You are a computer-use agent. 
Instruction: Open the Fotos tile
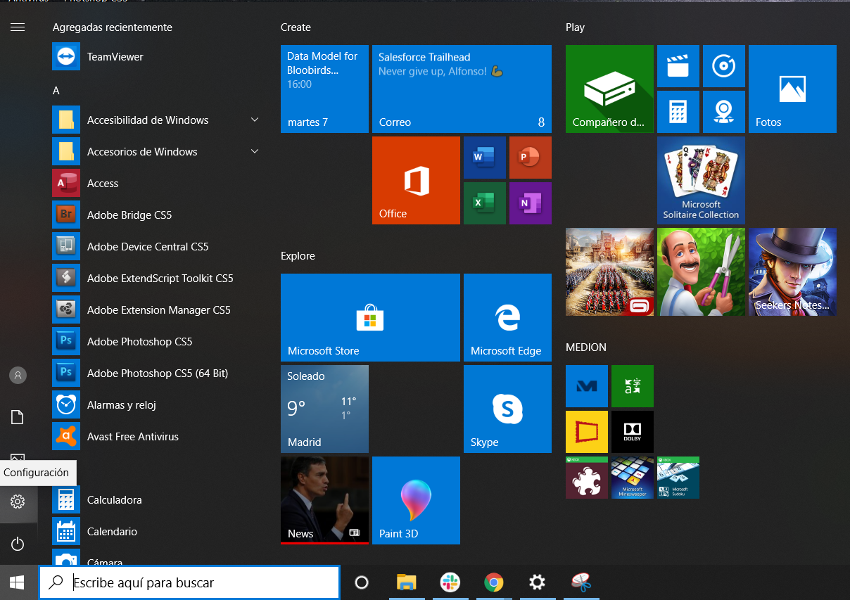[792, 89]
